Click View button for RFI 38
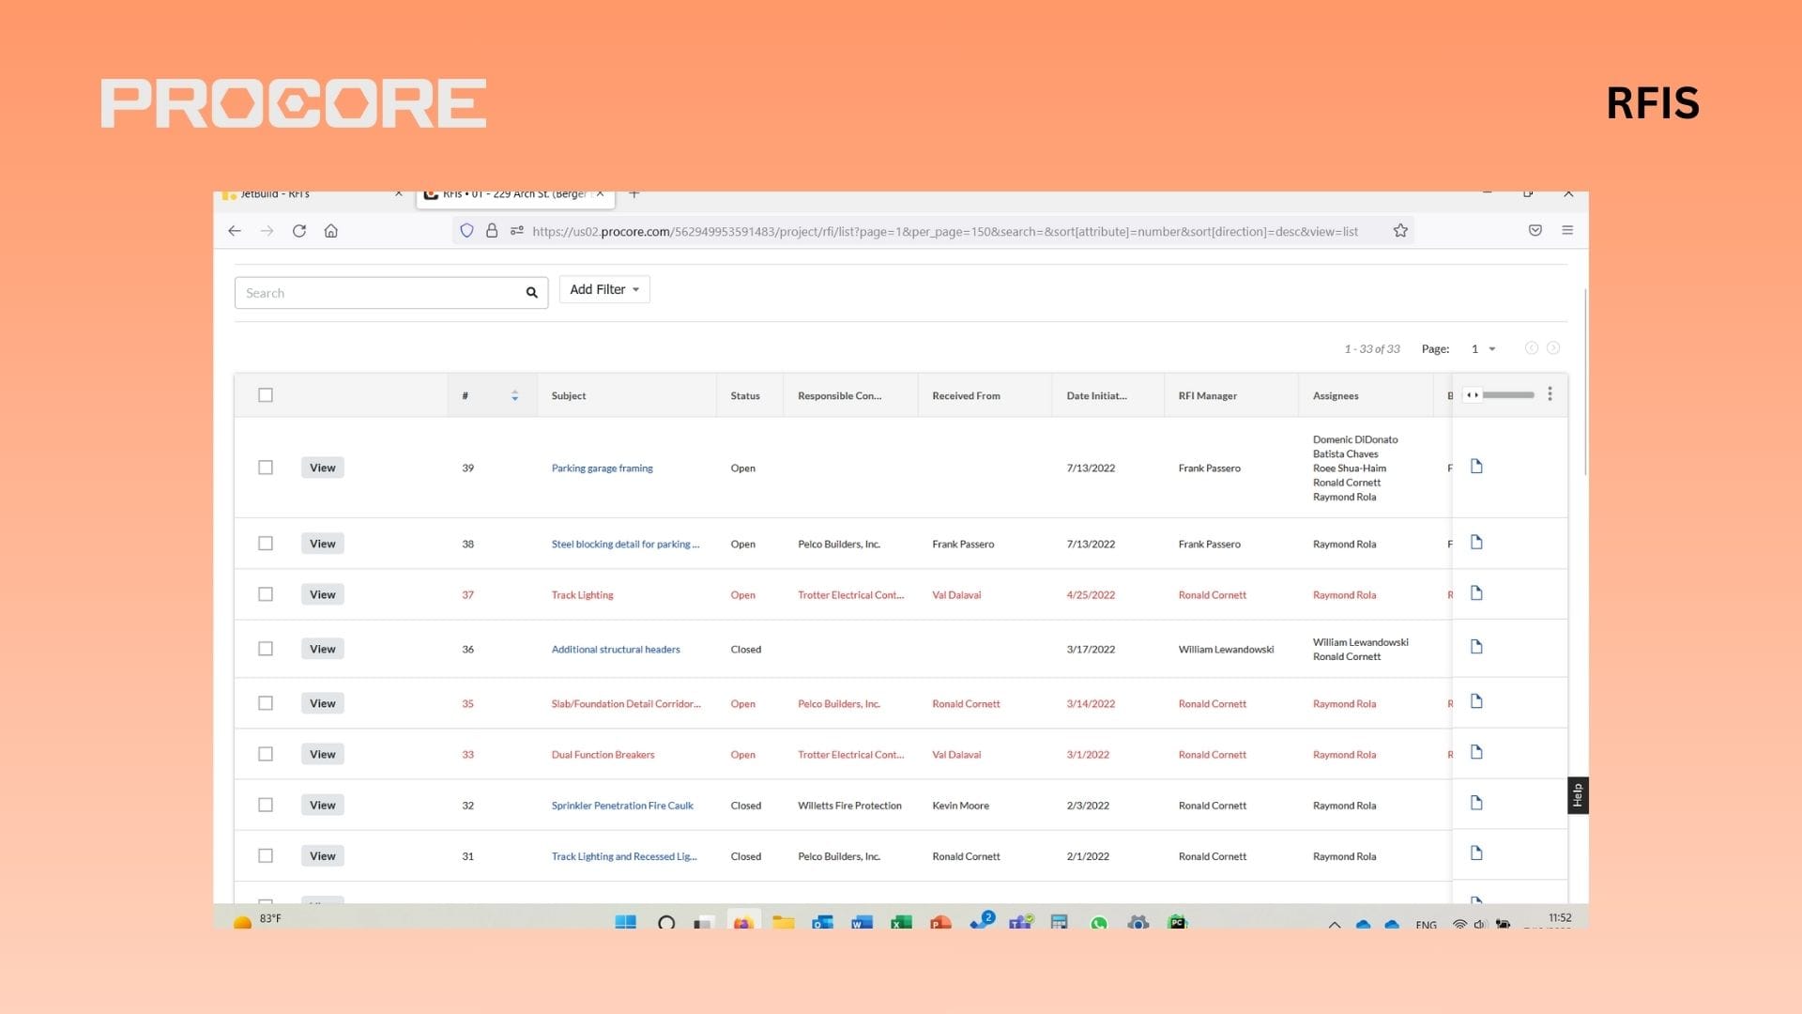The width and height of the screenshot is (1802, 1014). (x=322, y=544)
